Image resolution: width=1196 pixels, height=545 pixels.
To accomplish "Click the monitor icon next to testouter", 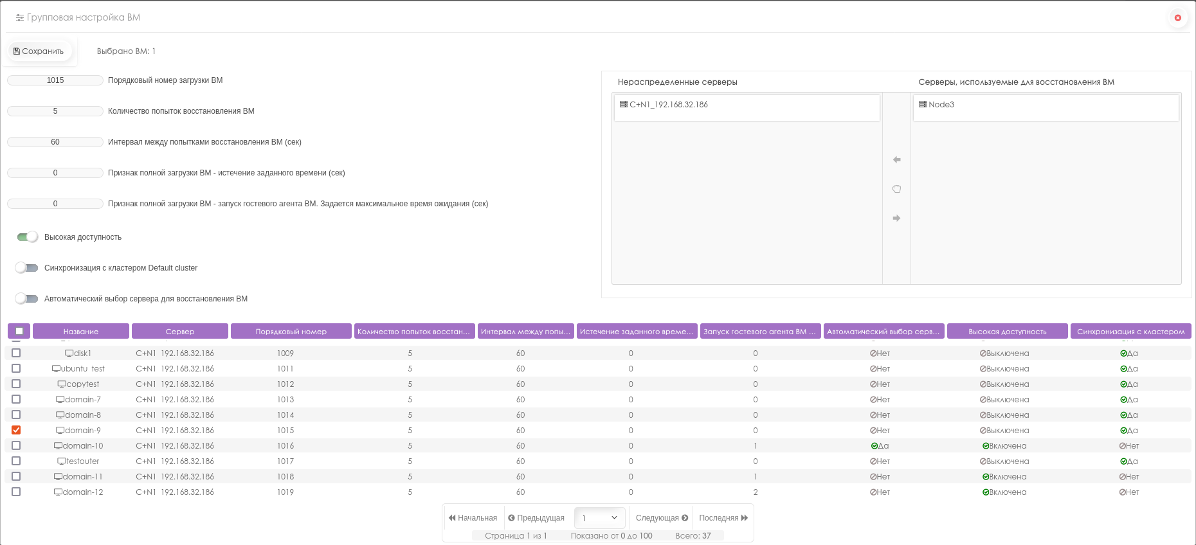I will tap(62, 461).
